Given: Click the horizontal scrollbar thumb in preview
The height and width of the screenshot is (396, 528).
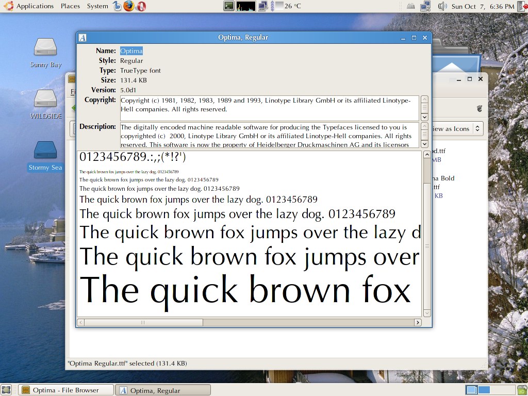Looking at the screenshot, I should point(143,322).
